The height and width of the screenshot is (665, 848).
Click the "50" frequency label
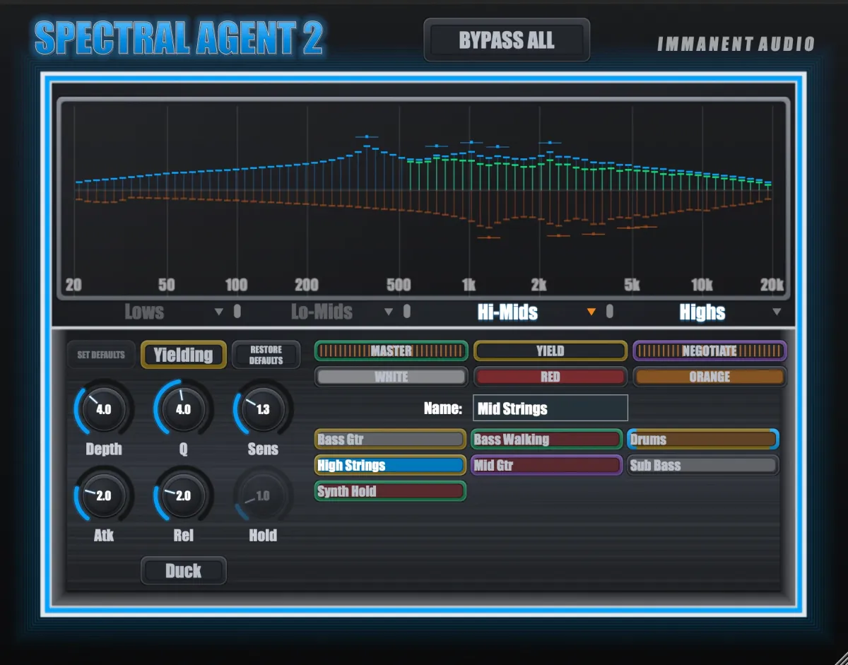(x=167, y=285)
